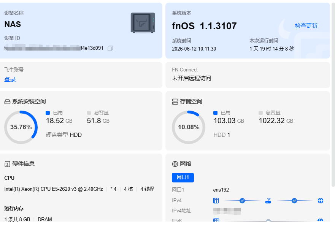Click the device name NAS
335x225 pixels.
[13, 24]
